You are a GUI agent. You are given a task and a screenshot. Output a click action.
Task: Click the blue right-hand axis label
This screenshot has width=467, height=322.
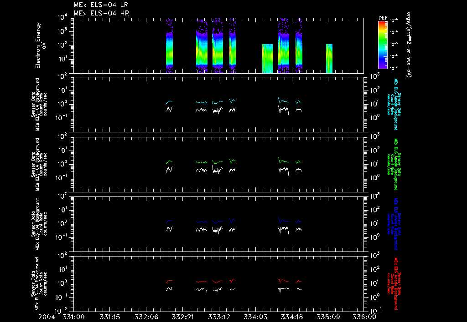[x=394, y=224]
